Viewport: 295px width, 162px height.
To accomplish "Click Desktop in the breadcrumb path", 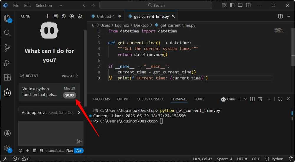I will click(x=141, y=25).
